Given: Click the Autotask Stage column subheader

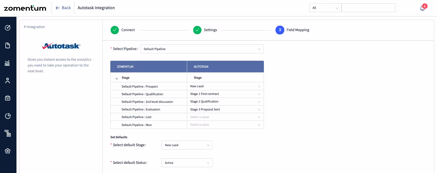Looking at the screenshot, I should point(197,77).
